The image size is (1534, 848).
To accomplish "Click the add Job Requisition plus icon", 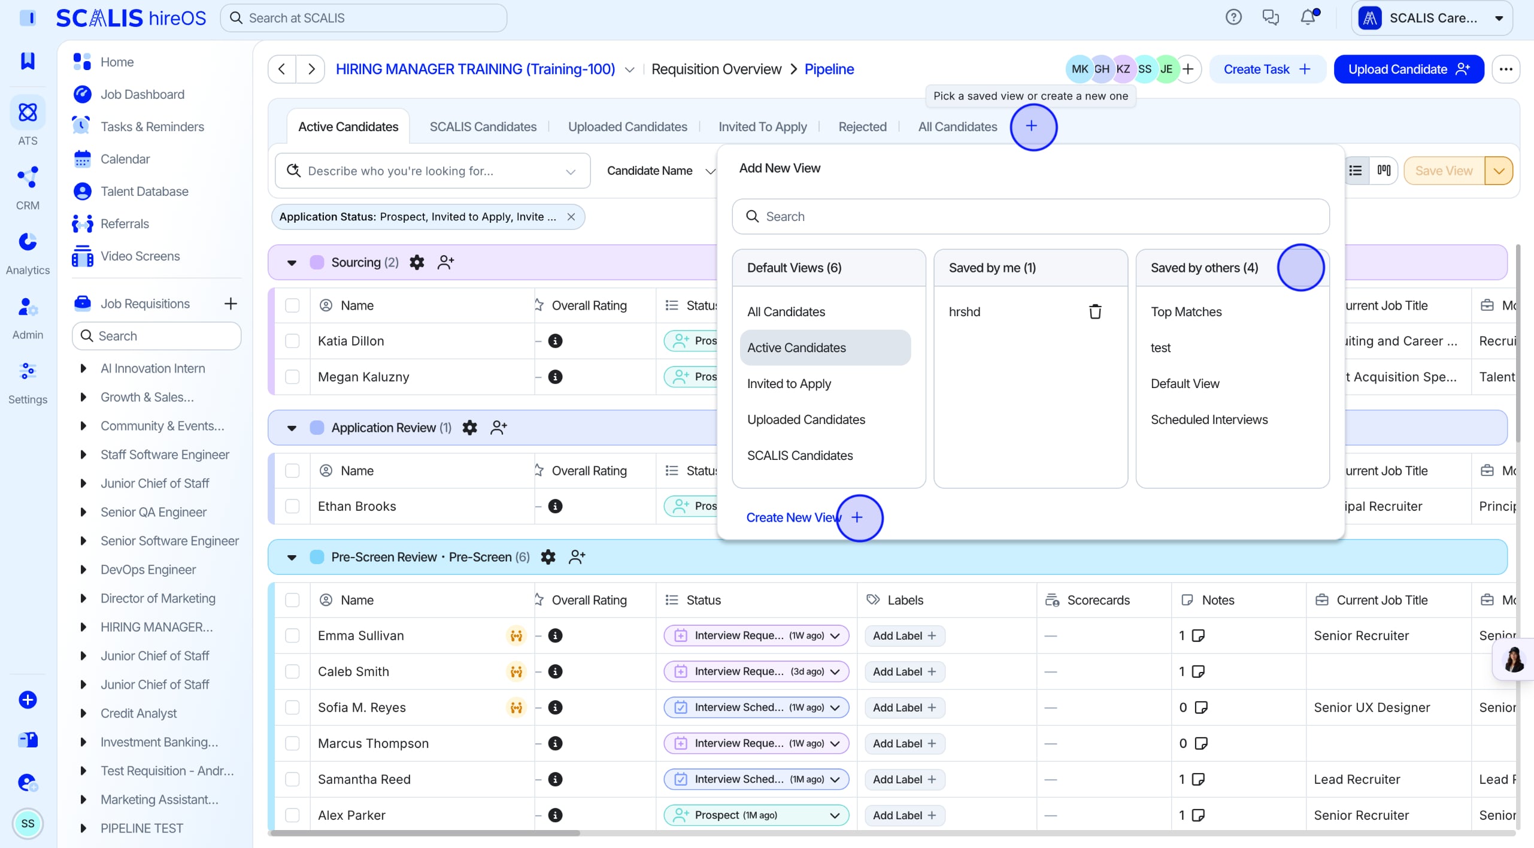I will point(231,304).
